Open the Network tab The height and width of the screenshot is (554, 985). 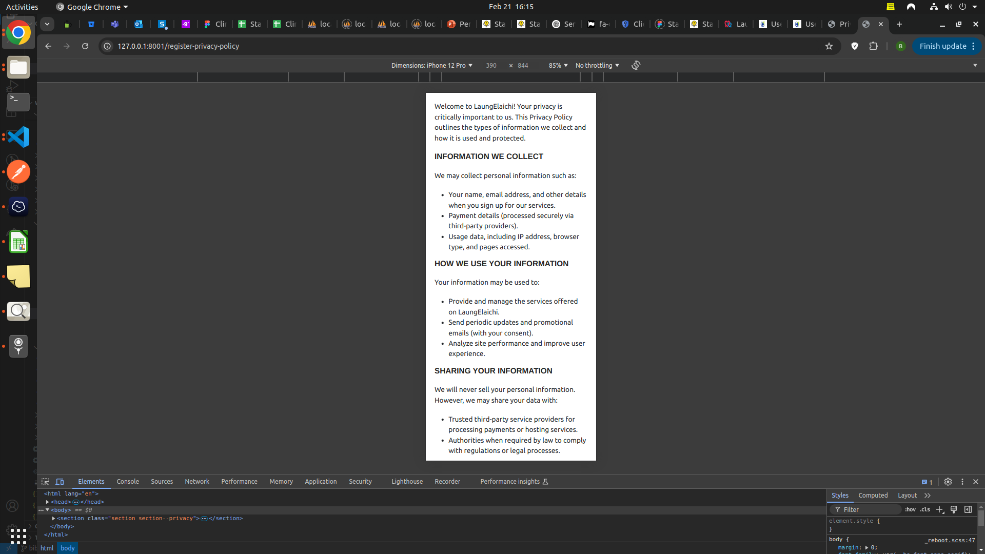click(197, 482)
